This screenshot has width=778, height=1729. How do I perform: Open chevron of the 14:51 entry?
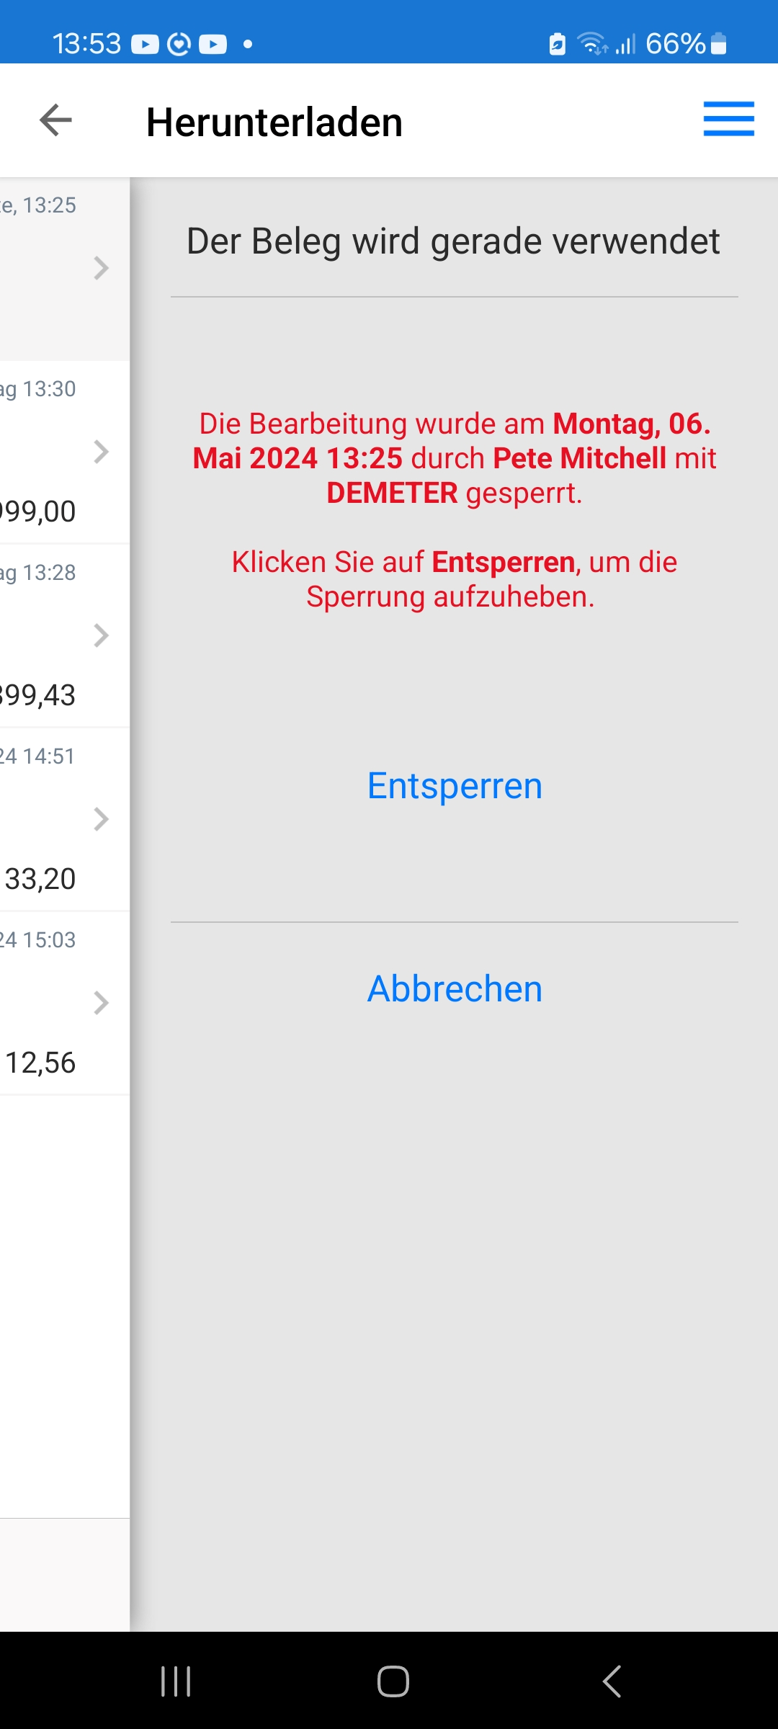(101, 819)
